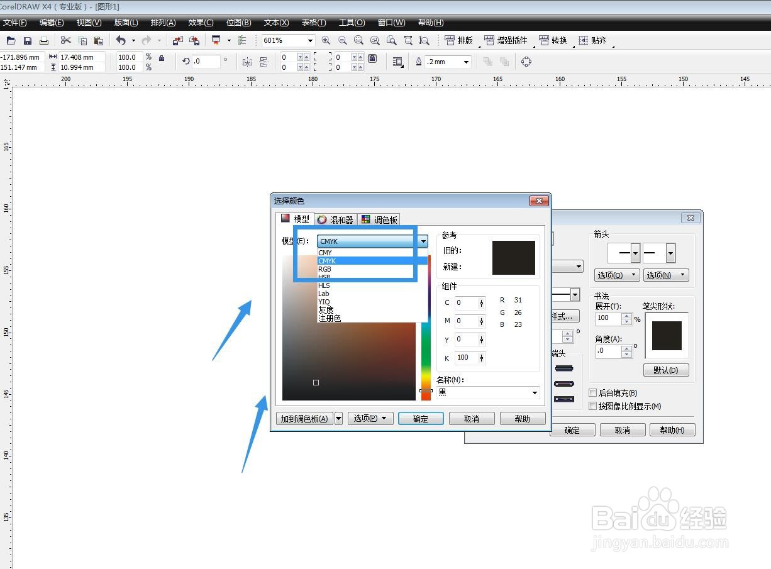771x569 pixels.
Task: Open the 编辑(E) menu
Action: [52, 23]
